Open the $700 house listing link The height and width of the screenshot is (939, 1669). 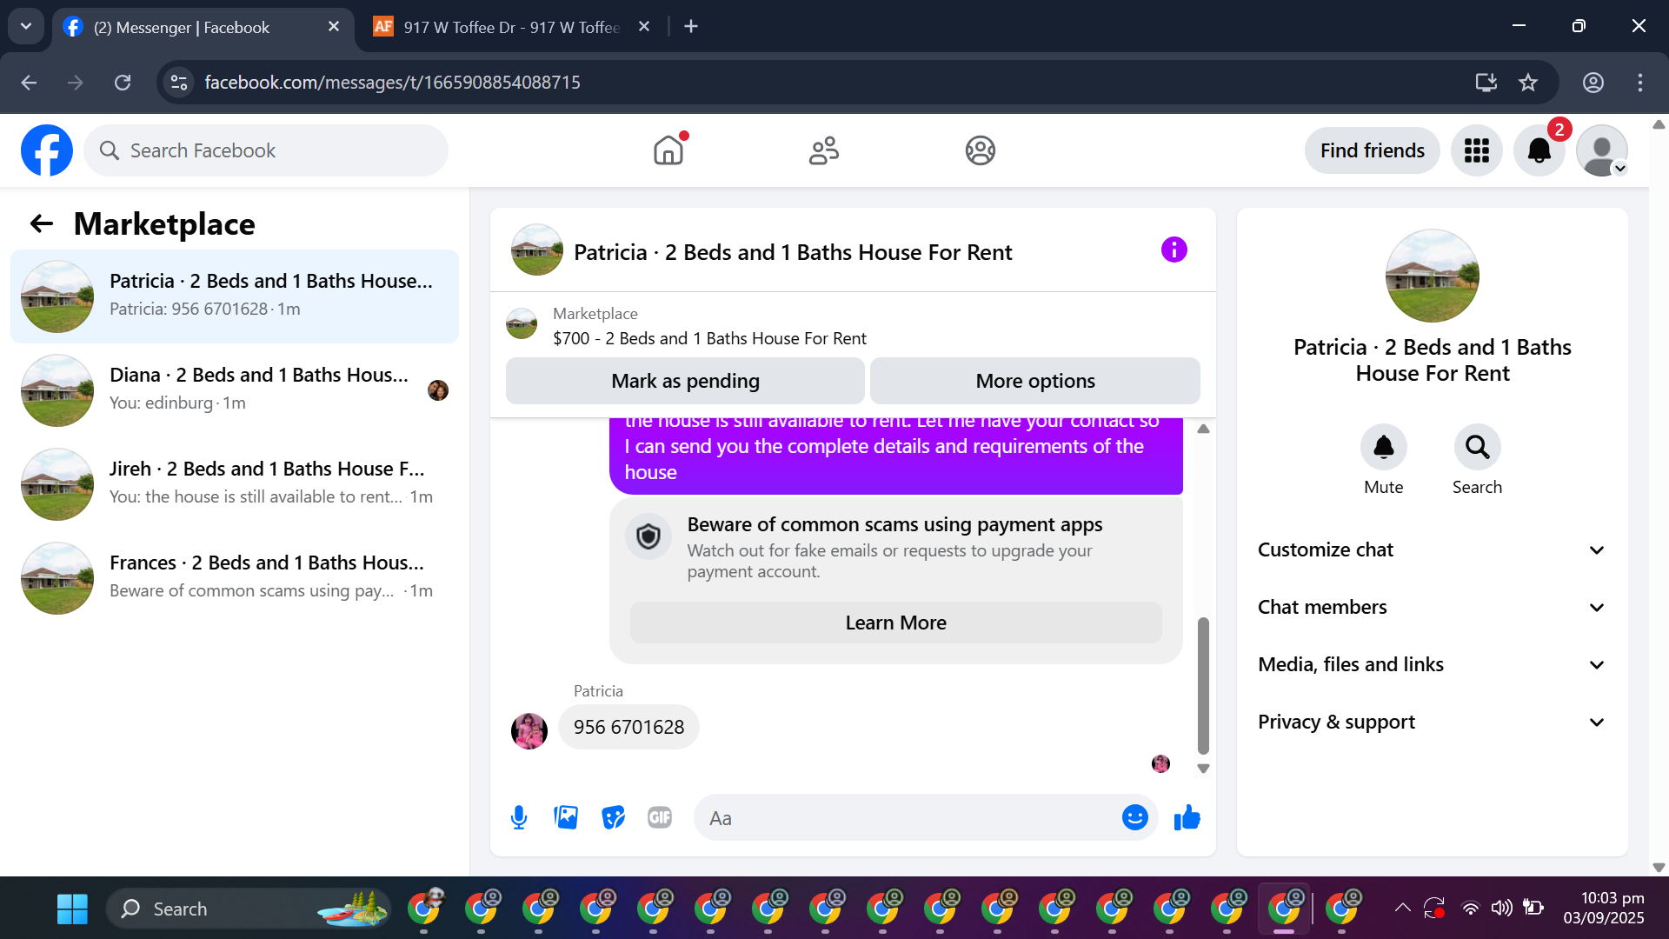point(709,338)
